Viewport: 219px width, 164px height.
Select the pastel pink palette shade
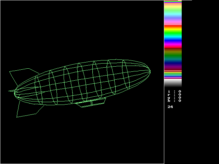[173, 21]
